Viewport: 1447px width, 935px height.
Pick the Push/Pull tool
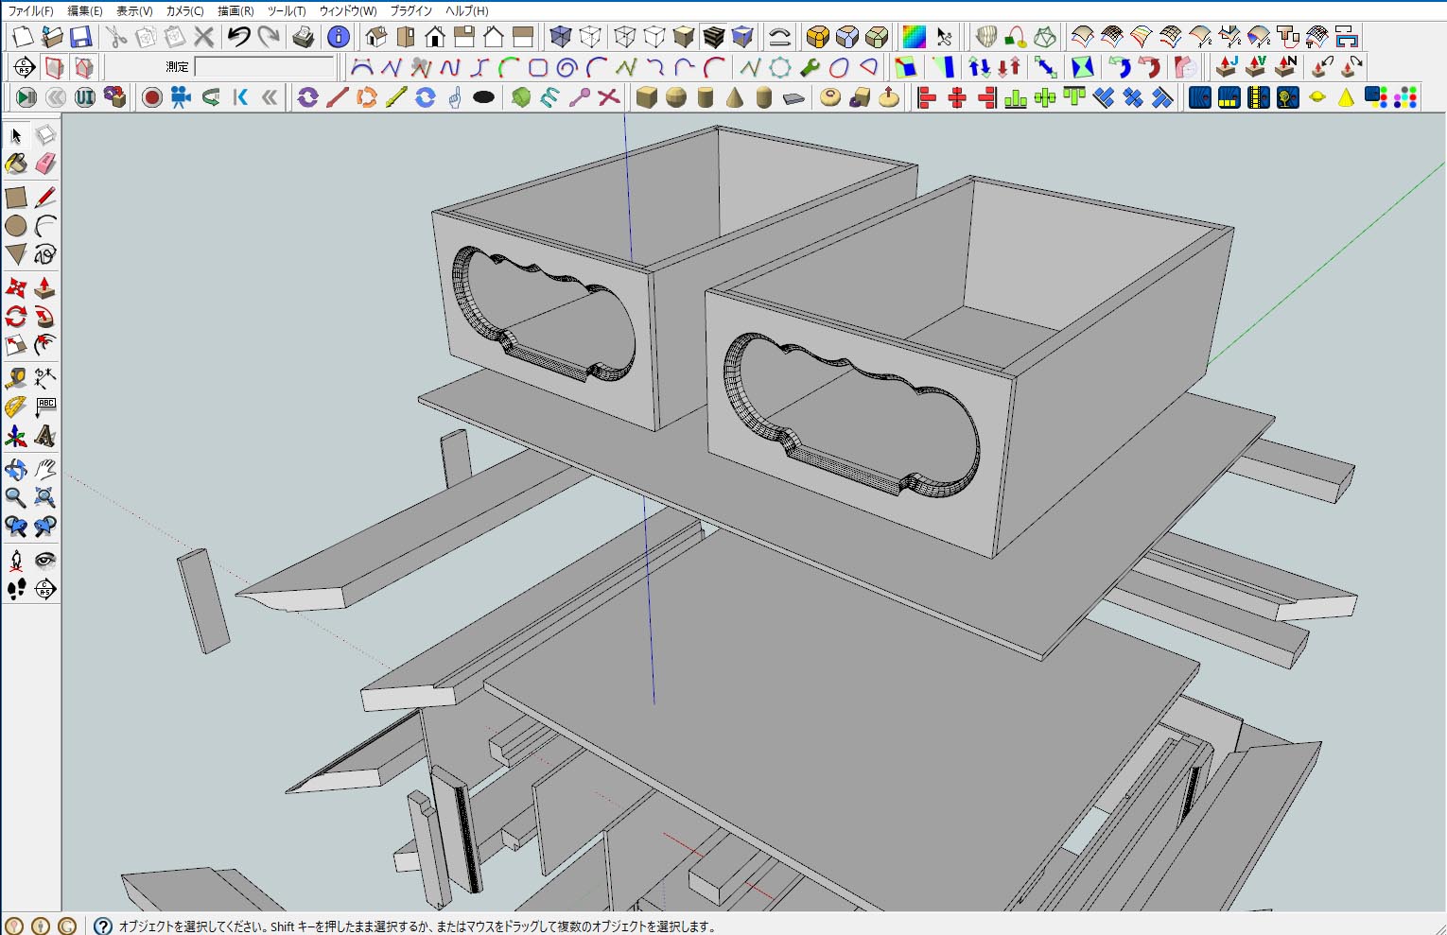click(45, 287)
